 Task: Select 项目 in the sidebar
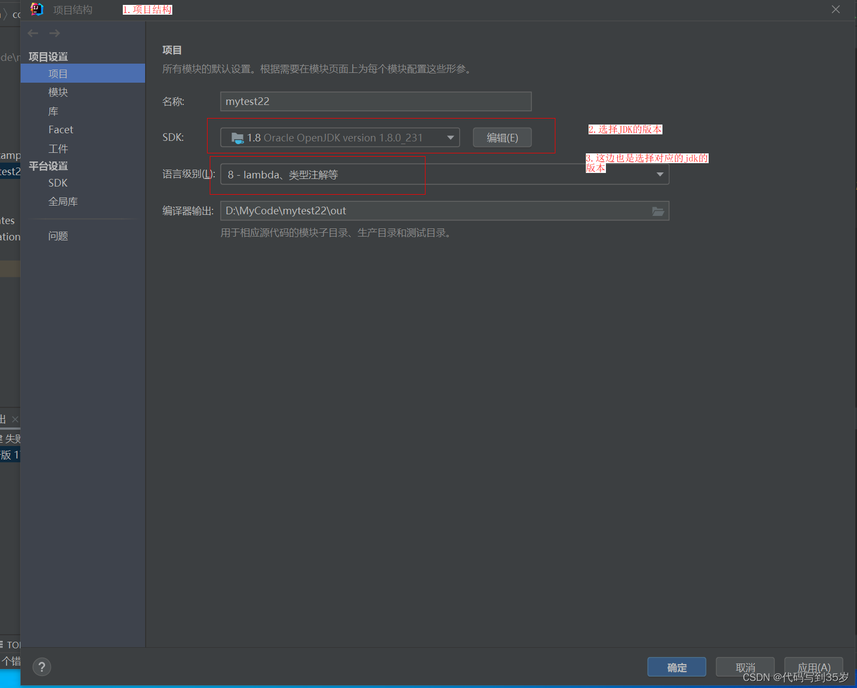(x=83, y=73)
